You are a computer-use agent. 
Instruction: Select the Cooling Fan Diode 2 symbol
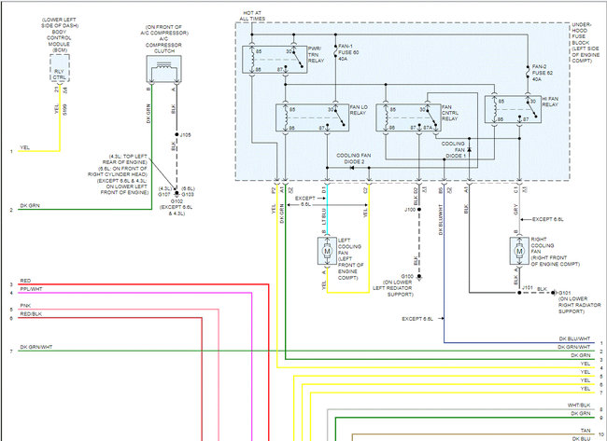coord(352,168)
